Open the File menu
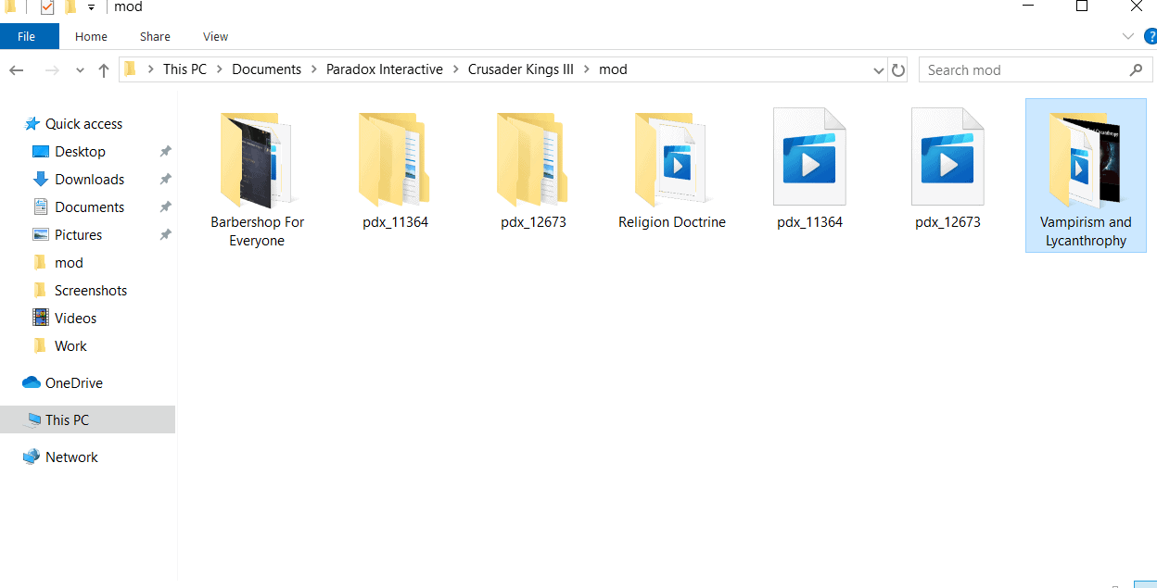1157x588 pixels. coord(27,37)
